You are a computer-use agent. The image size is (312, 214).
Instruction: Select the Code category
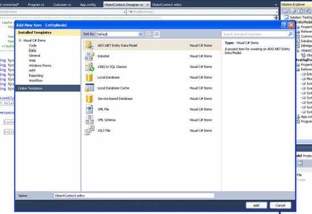[32, 45]
